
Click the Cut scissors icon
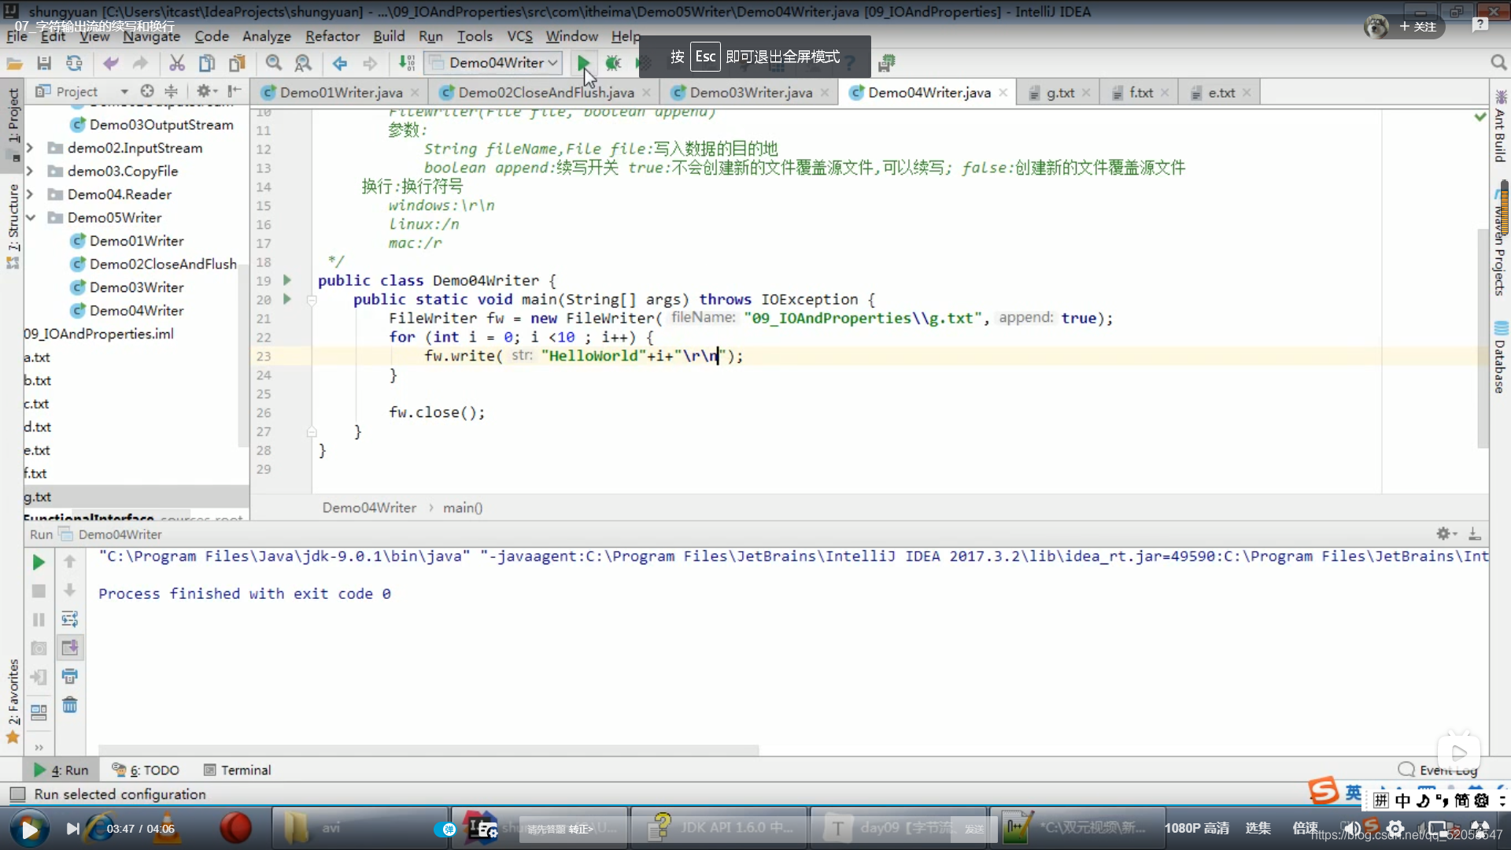tap(177, 63)
